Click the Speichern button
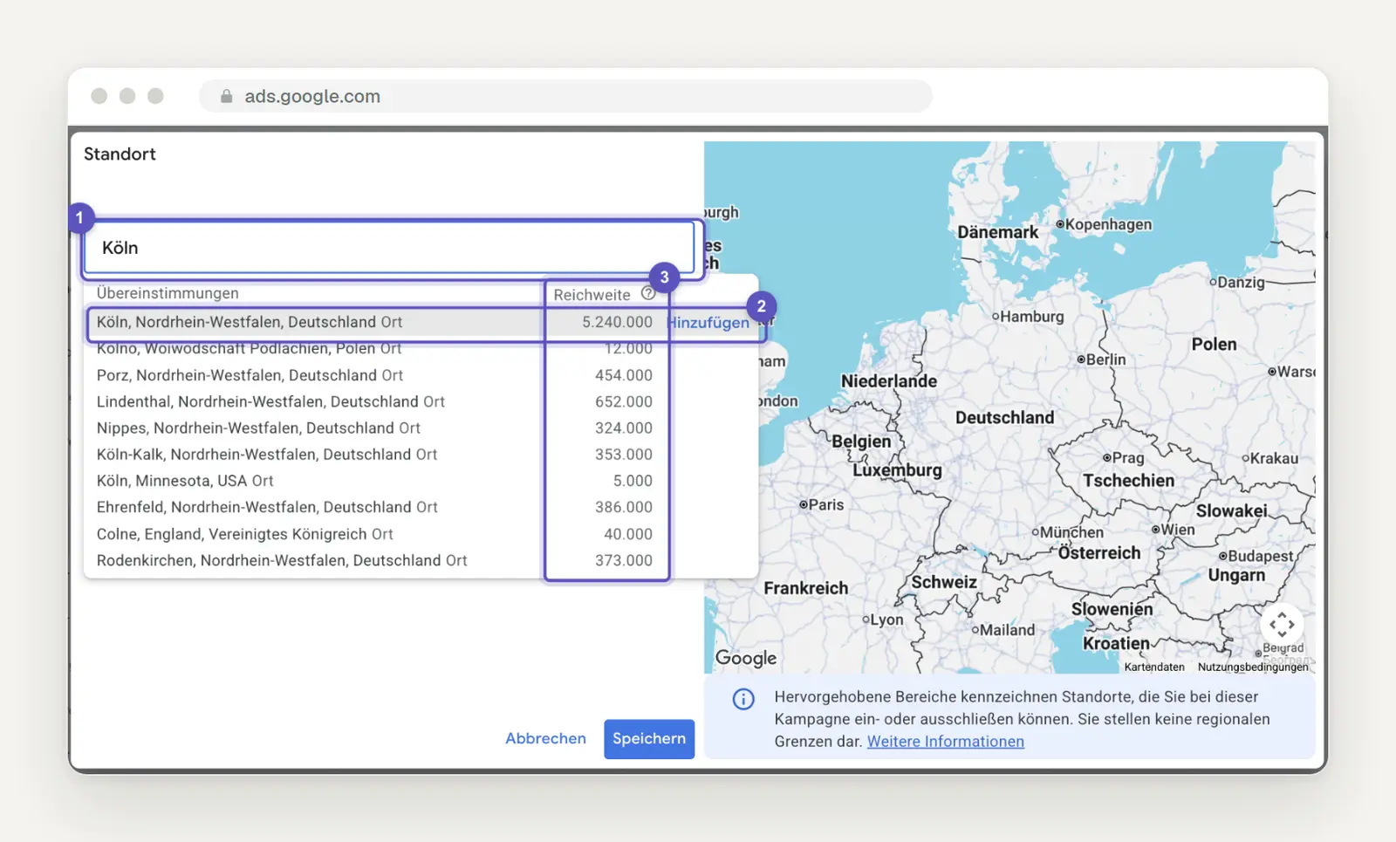 649,739
